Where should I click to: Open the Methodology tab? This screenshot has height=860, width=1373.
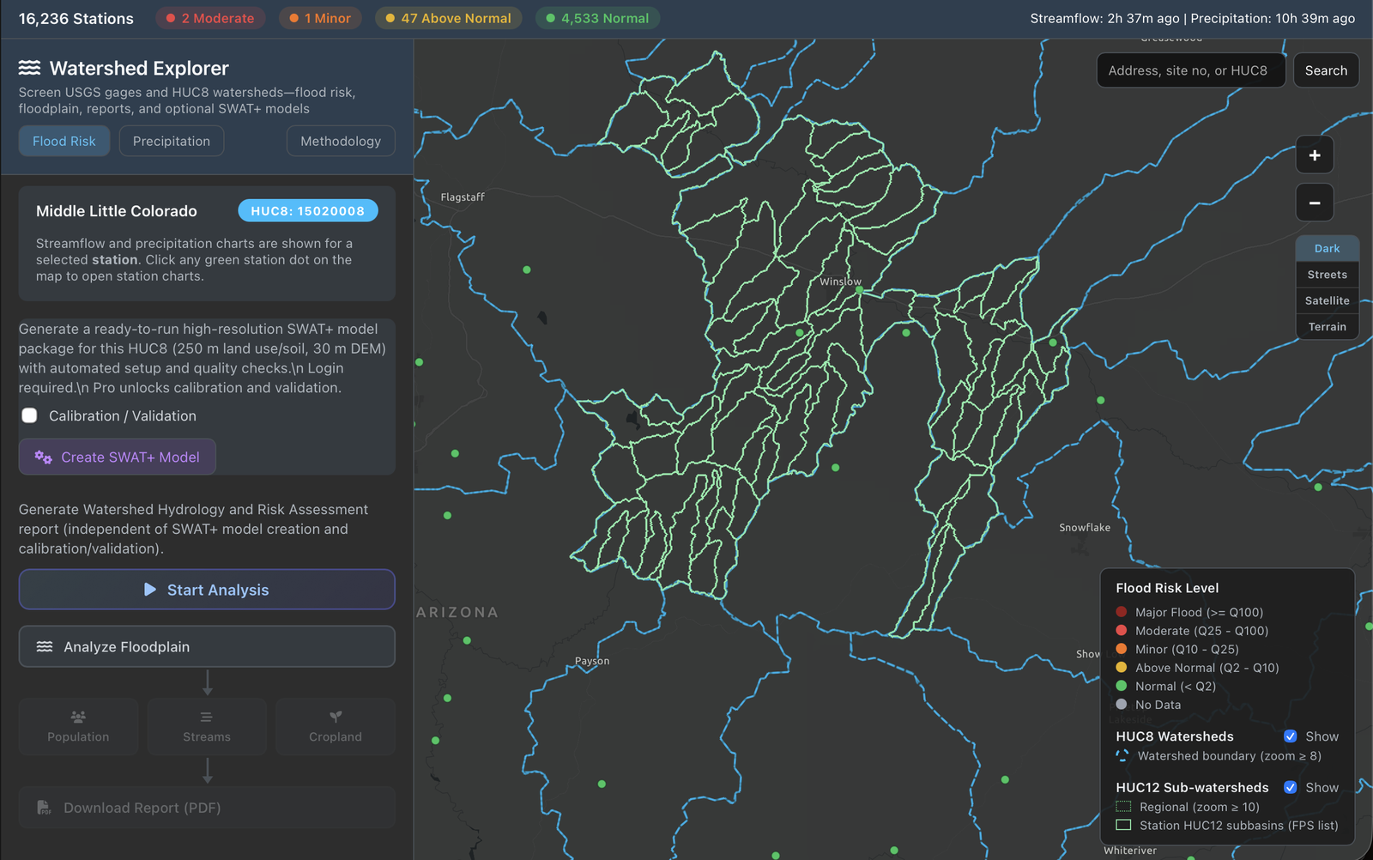click(x=340, y=141)
